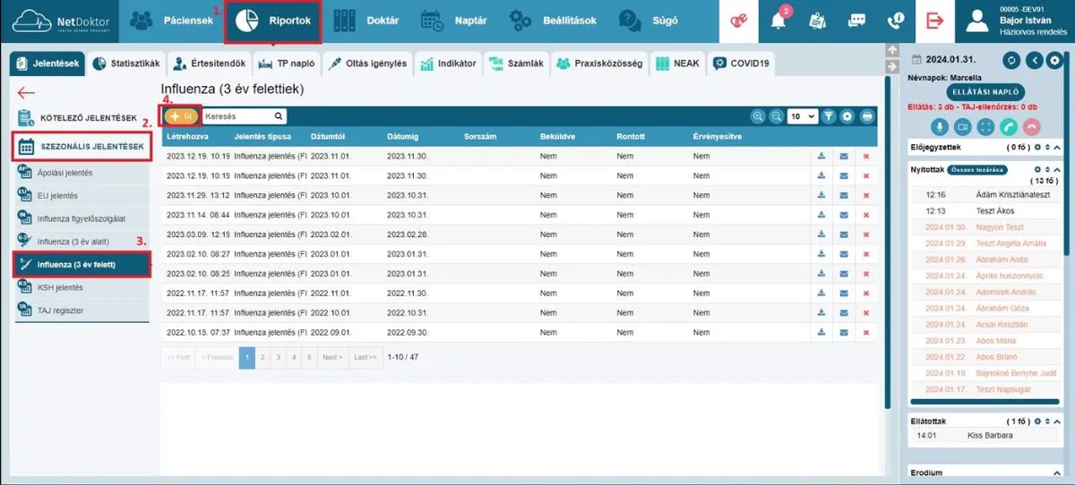Open patient Teszt Ákos in Nyitottak list
Image resolution: width=1075 pixels, height=485 pixels.
point(996,210)
